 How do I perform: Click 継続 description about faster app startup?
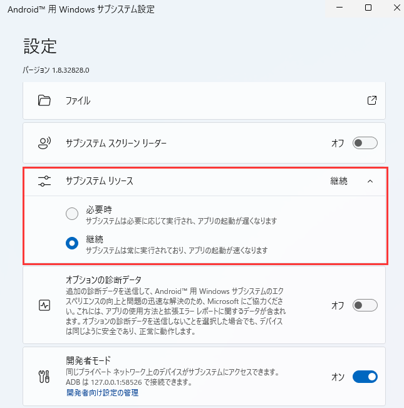[x=177, y=250]
